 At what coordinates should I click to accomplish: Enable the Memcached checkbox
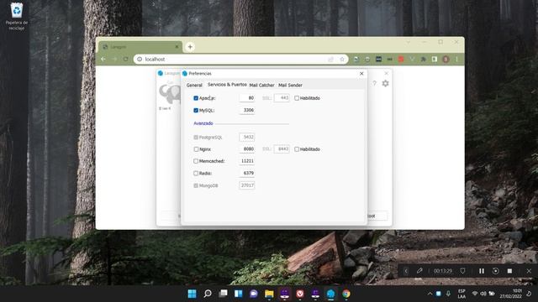tap(196, 161)
